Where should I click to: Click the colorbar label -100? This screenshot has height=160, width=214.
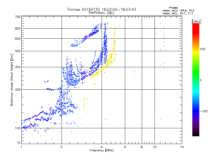204,111
